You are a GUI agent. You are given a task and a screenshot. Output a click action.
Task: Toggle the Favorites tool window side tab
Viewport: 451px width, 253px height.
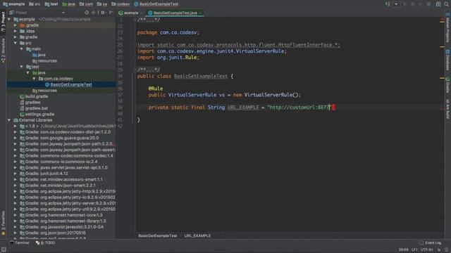(3, 223)
